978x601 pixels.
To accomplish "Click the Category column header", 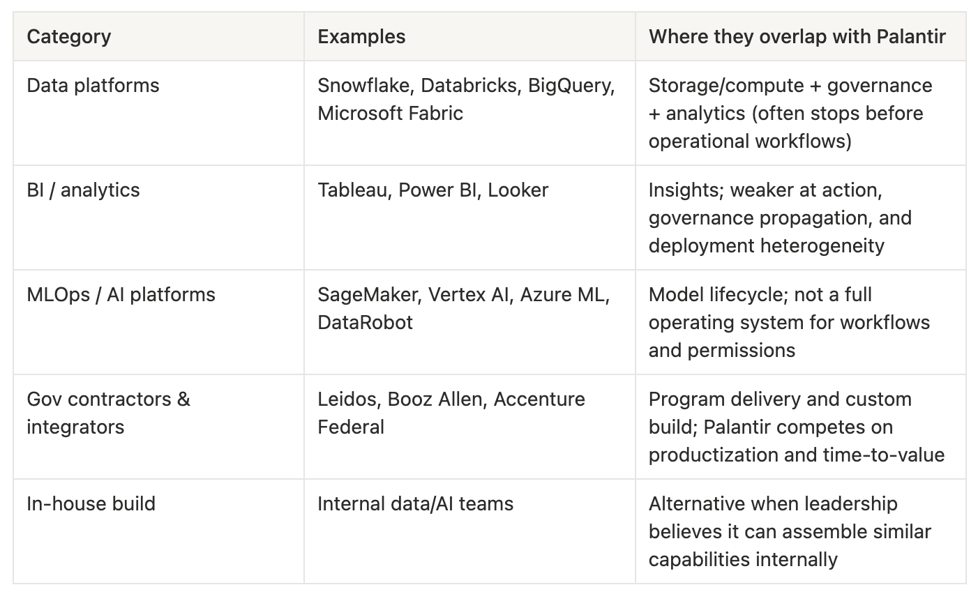I will tap(68, 36).
